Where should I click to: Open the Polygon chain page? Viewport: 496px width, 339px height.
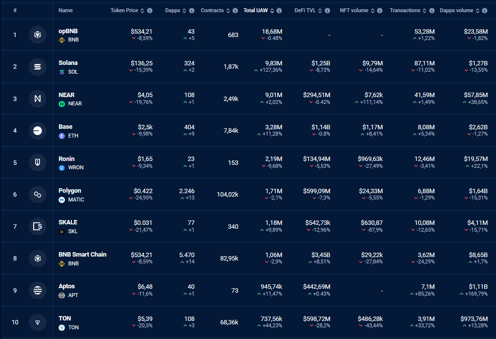point(70,191)
